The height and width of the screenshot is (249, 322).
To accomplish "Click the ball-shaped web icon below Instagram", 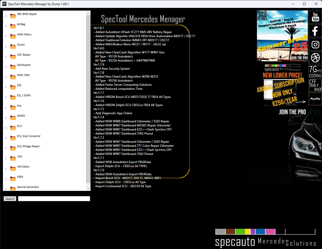I will click(315, 58).
